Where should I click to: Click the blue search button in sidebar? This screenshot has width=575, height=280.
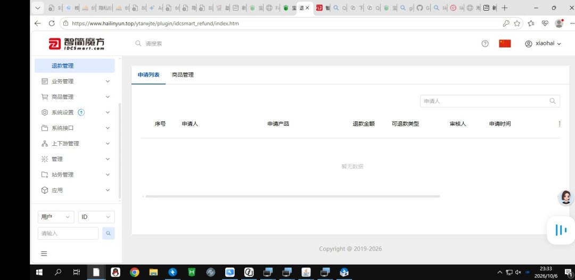click(109, 234)
